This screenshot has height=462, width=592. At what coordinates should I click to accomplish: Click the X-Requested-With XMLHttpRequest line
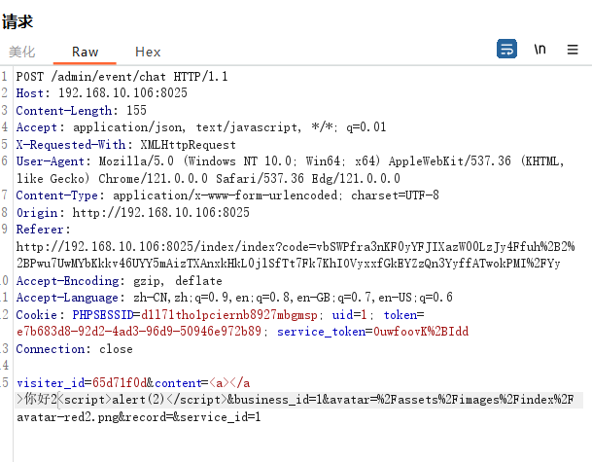coord(125,145)
